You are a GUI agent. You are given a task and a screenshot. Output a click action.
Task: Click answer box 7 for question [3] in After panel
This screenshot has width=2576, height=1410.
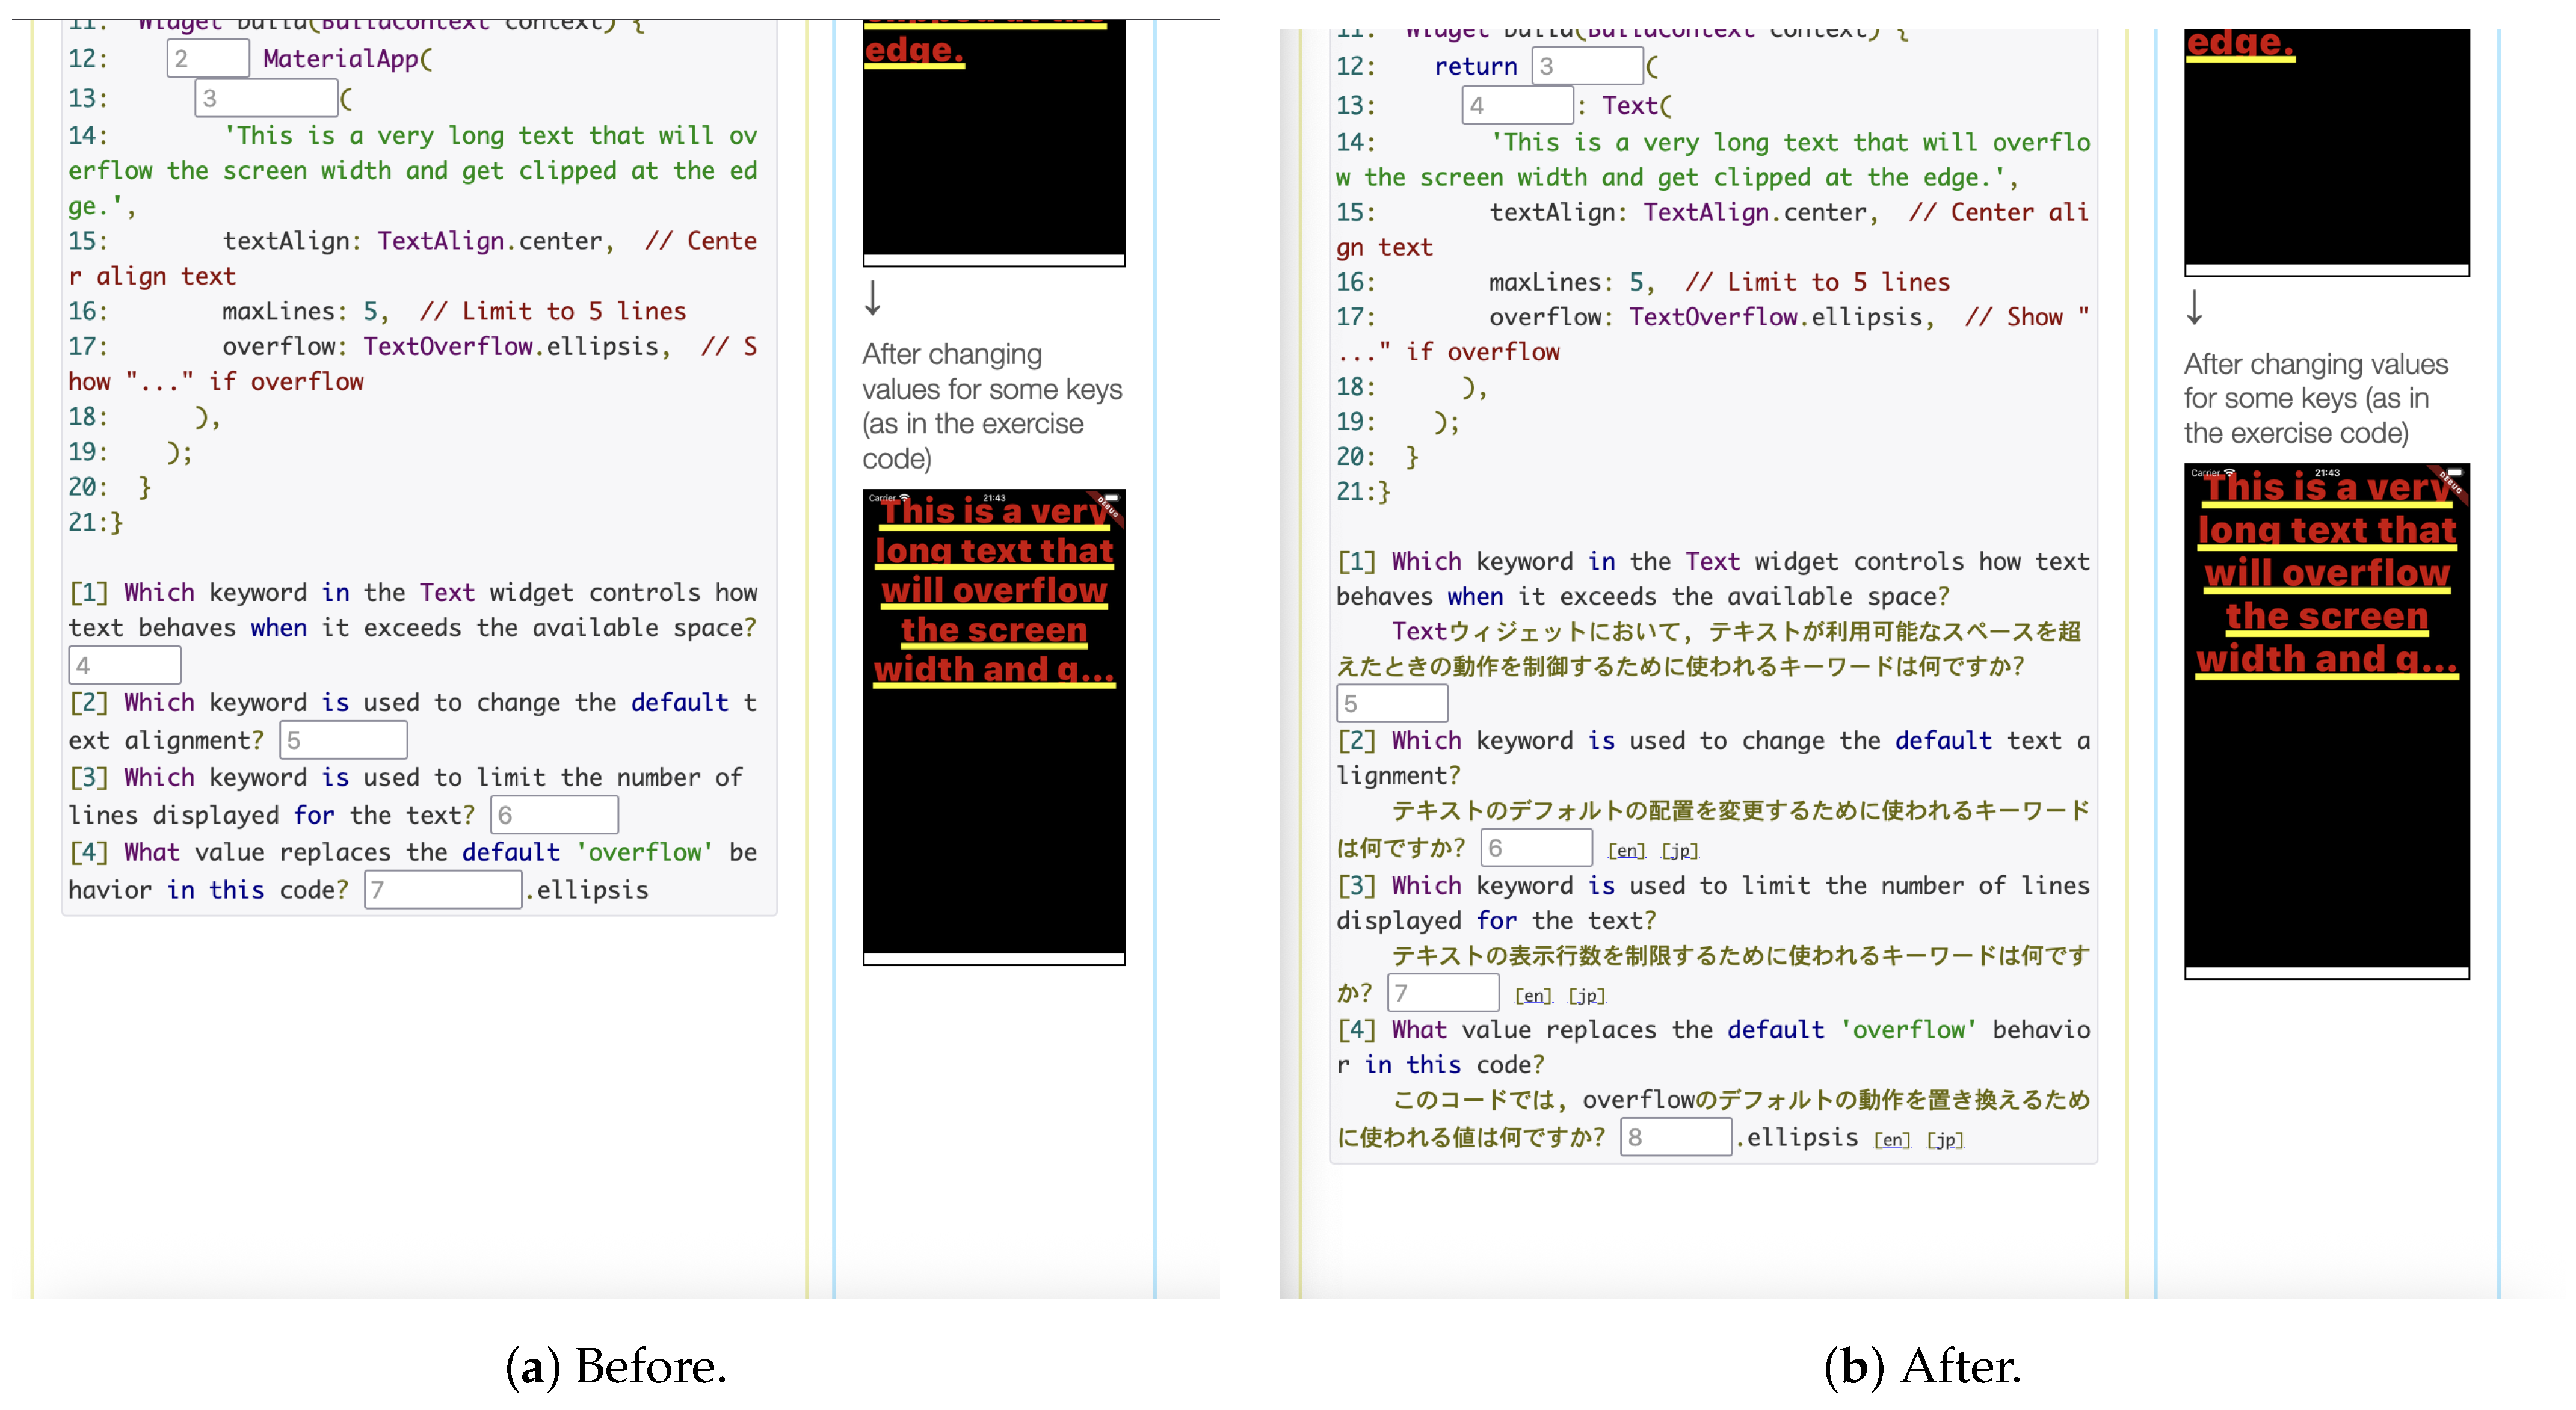[1443, 993]
